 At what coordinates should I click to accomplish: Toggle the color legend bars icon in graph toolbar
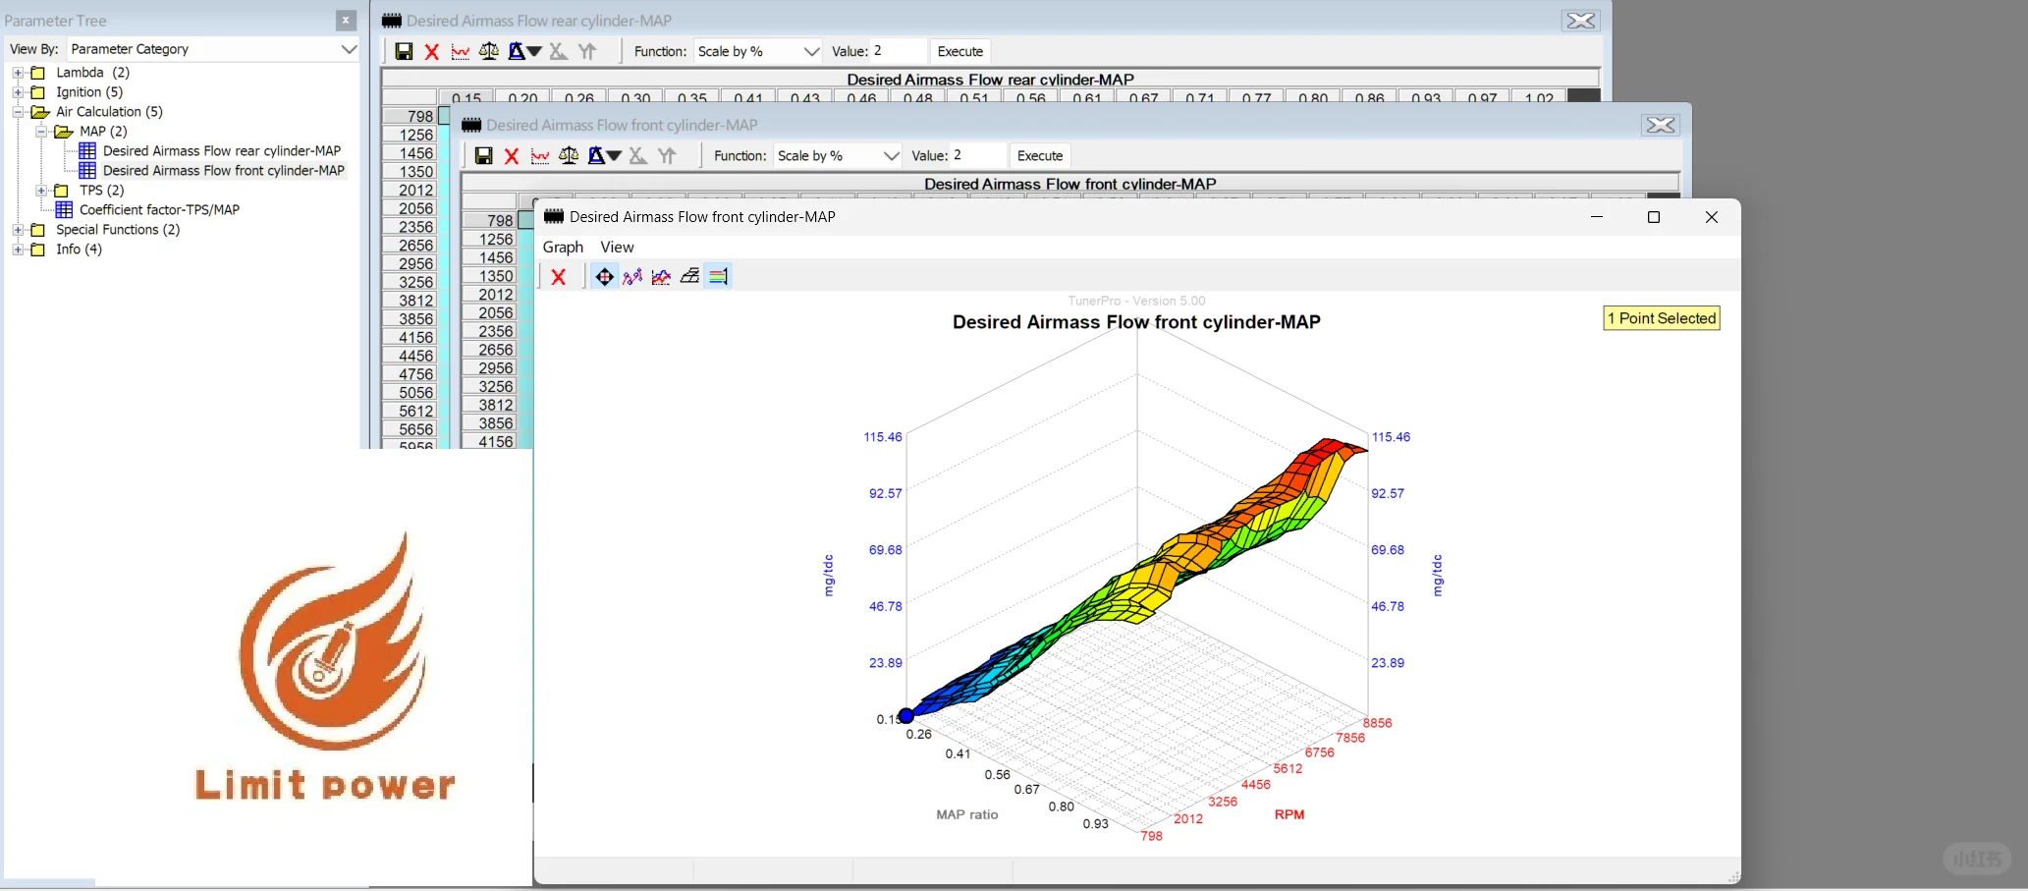click(718, 277)
